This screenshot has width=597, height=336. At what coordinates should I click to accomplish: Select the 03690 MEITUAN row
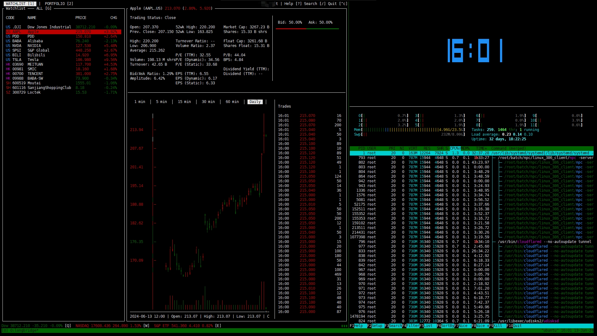[63, 64]
